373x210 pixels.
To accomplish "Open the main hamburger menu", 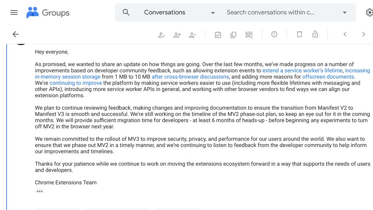I will (x=14, y=12).
